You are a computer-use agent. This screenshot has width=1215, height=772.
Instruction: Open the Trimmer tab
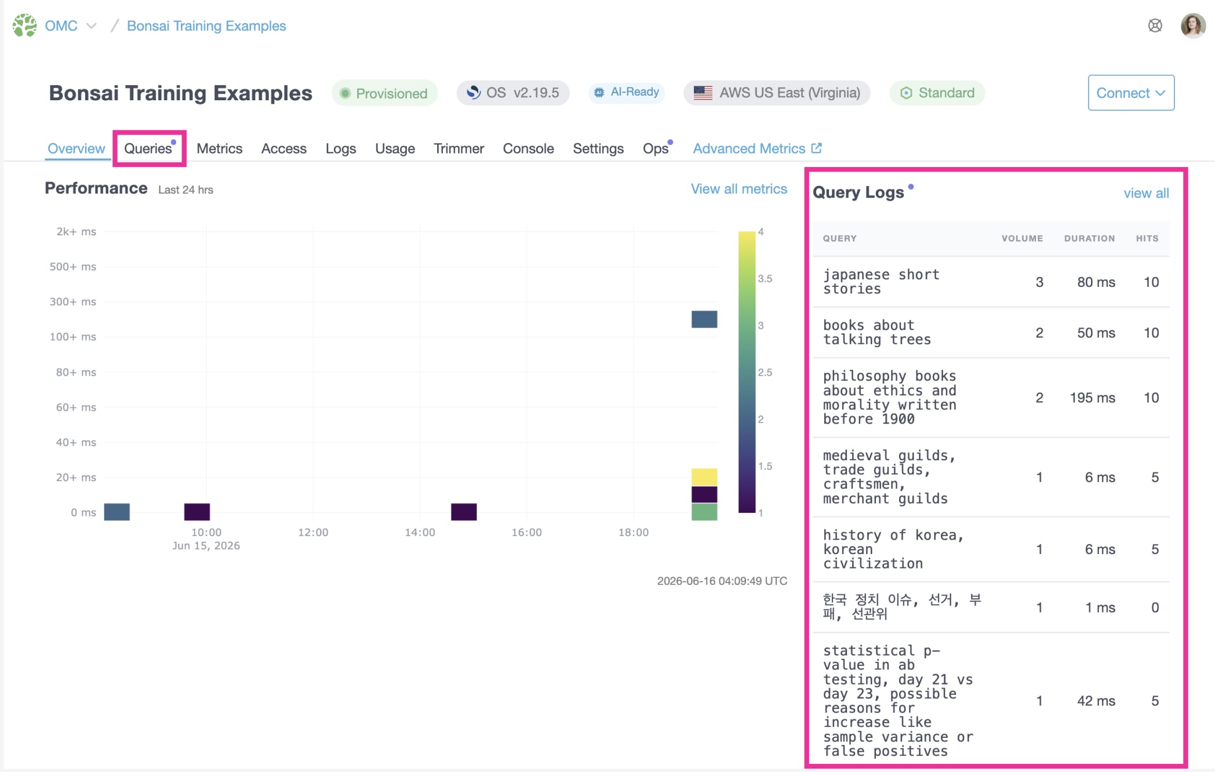click(459, 148)
